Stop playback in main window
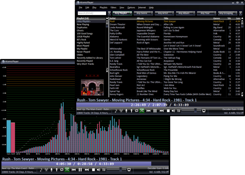The image size is (245, 175). click(x=168, y=111)
